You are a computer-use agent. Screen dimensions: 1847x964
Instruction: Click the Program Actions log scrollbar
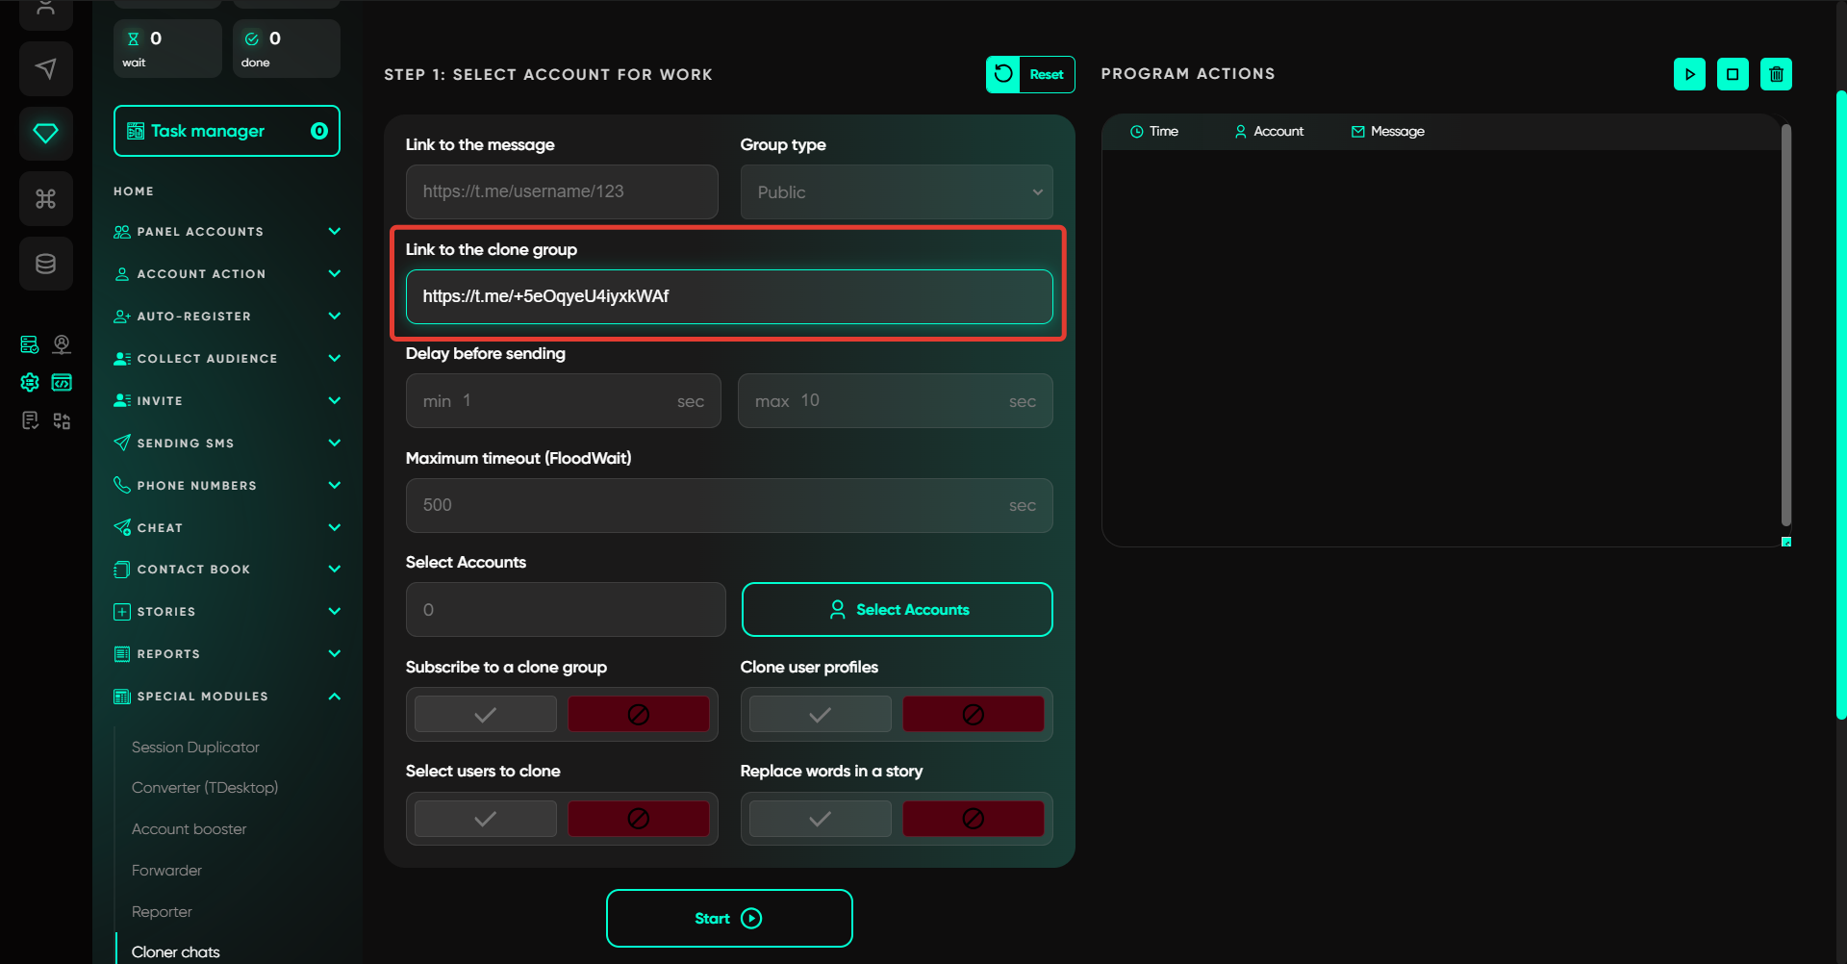coord(1785,327)
